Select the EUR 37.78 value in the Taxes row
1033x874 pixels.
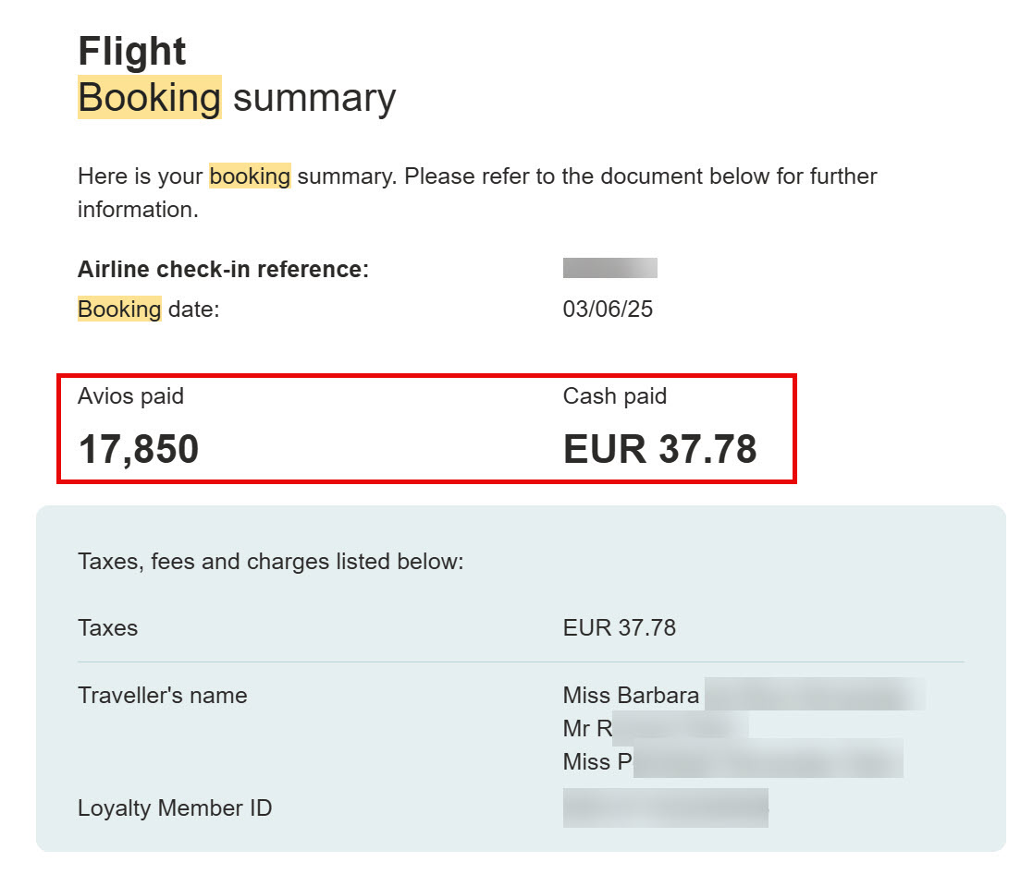[619, 628]
